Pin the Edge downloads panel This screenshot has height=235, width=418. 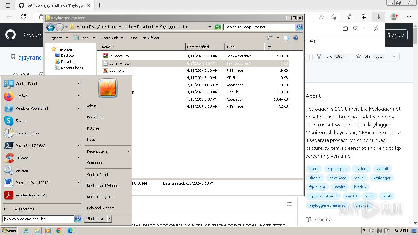(377, 28)
